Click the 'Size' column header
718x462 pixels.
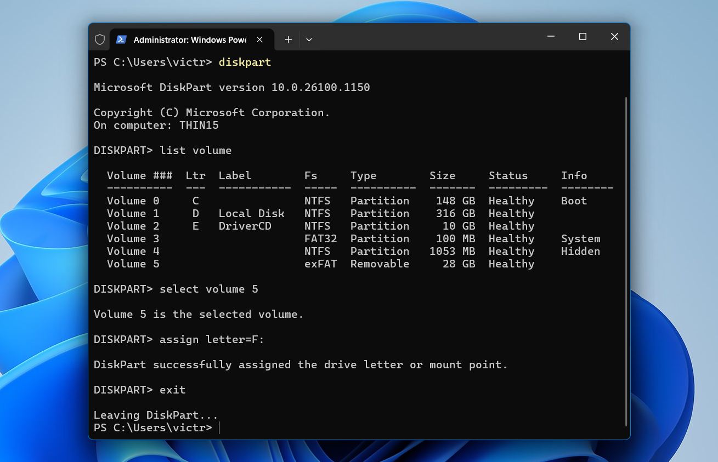pyautogui.click(x=443, y=175)
